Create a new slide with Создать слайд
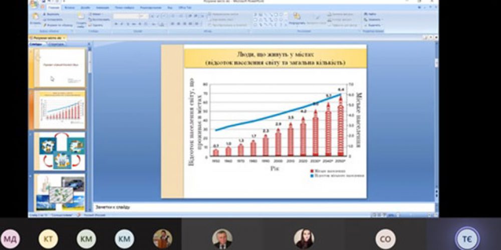The width and height of the screenshot is (501, 250). pos(81,19)
